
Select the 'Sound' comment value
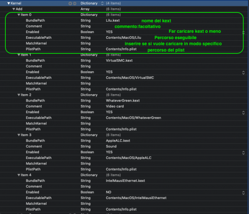pos(111,147)
